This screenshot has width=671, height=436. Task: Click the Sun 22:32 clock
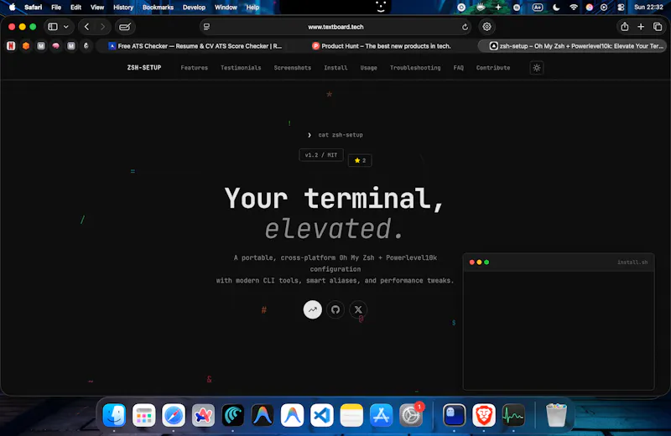coord(648,7)
